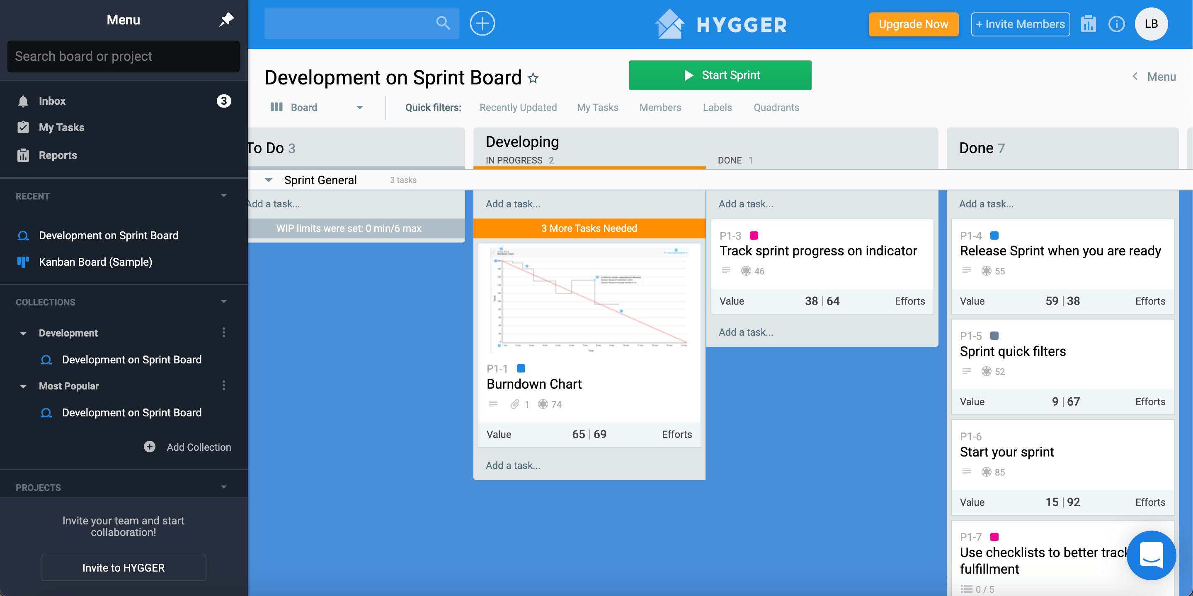The width and height of the screenshot is (1193, 596).
Task: Click the info circle icon in header
Action: coord(1116,24)
